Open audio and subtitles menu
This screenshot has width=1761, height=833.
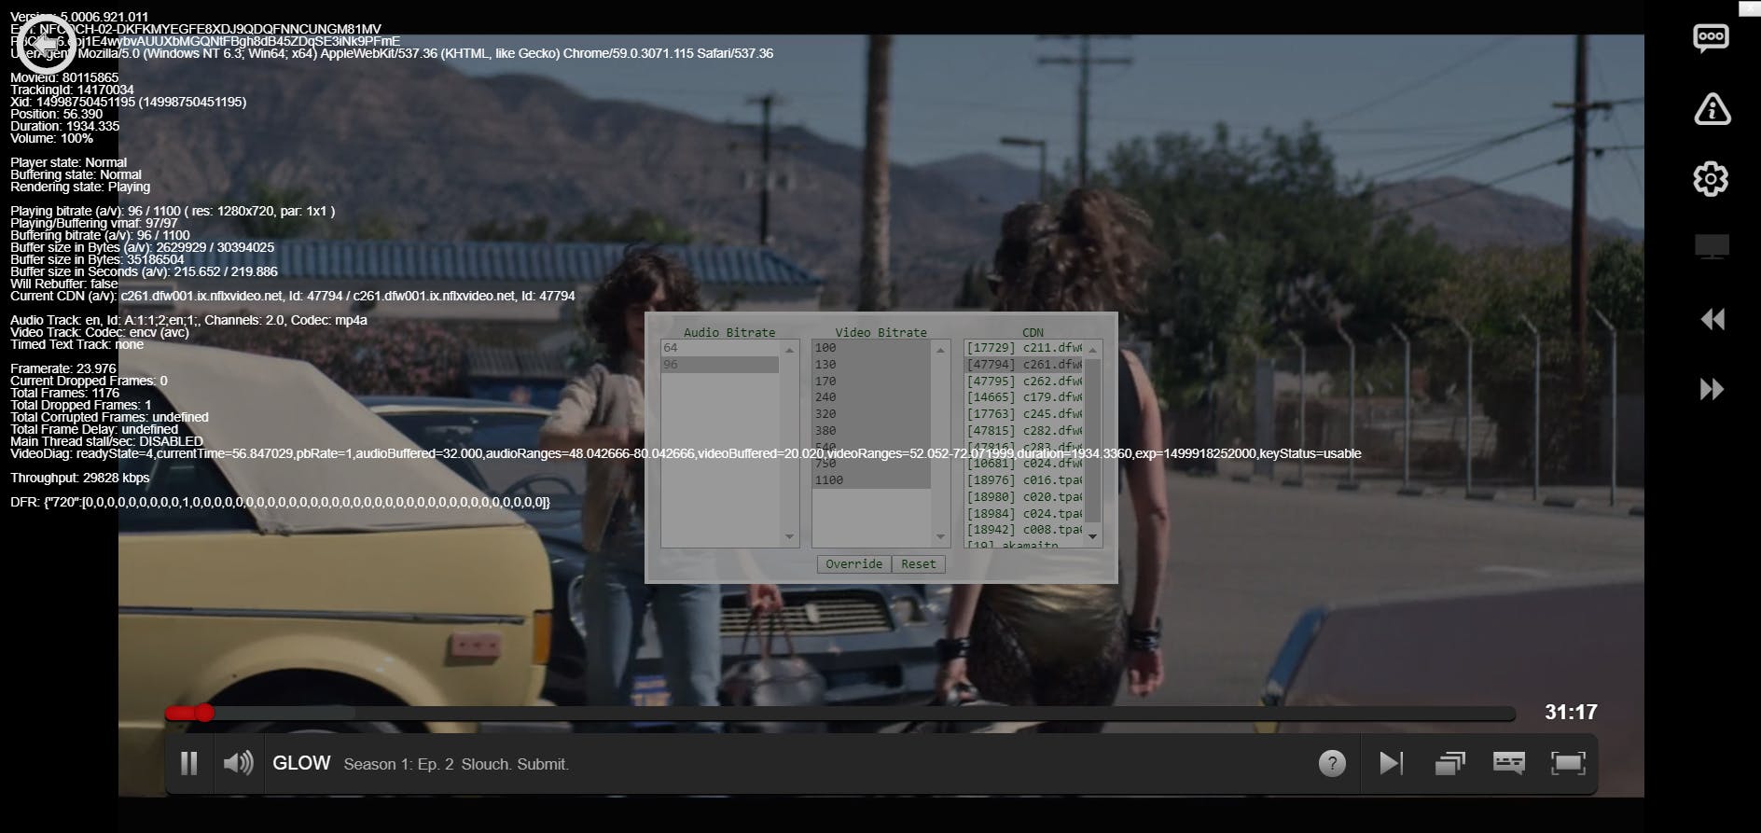[1508, 764]
